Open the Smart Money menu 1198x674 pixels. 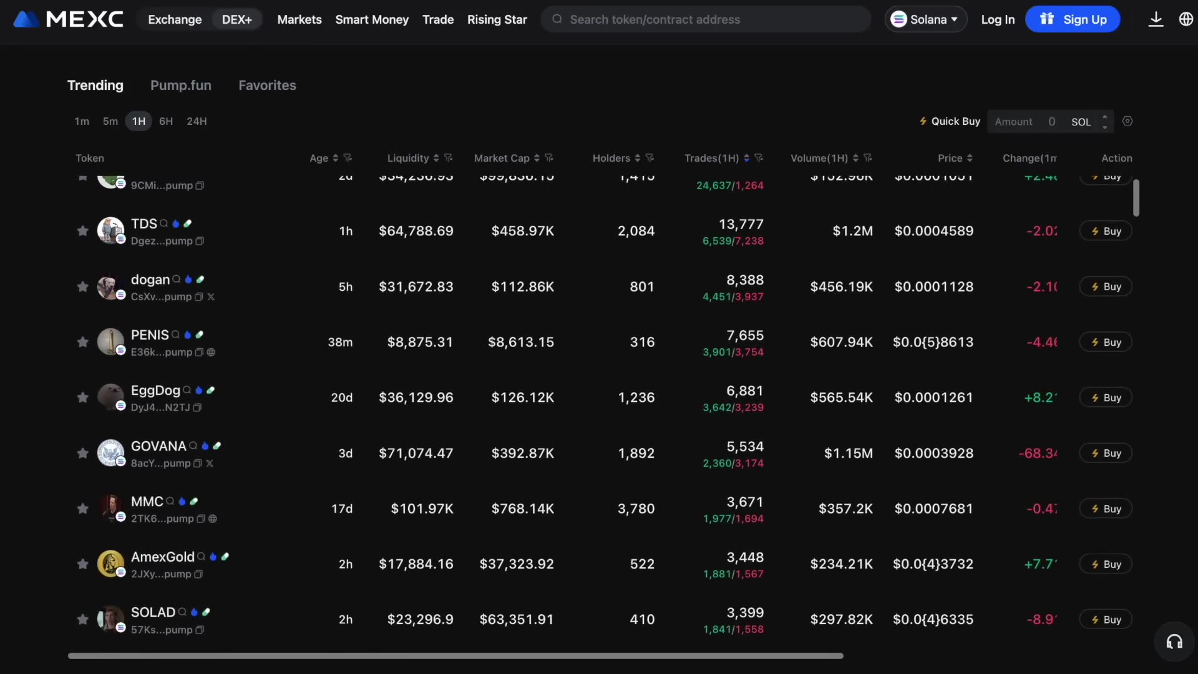click(372, 19)
